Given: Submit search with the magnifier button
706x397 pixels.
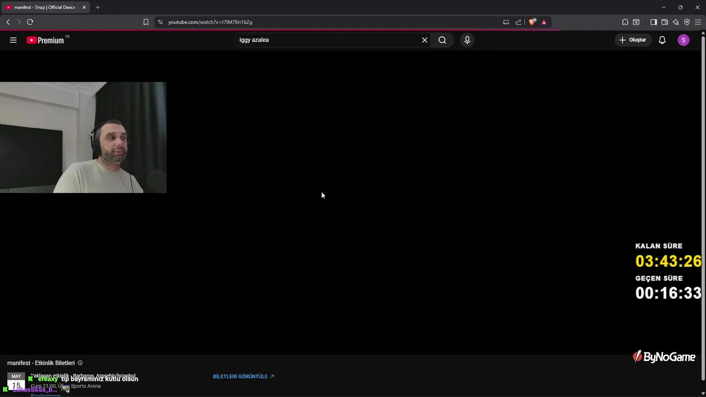Looking at the screenshot, I should point(442,40).
